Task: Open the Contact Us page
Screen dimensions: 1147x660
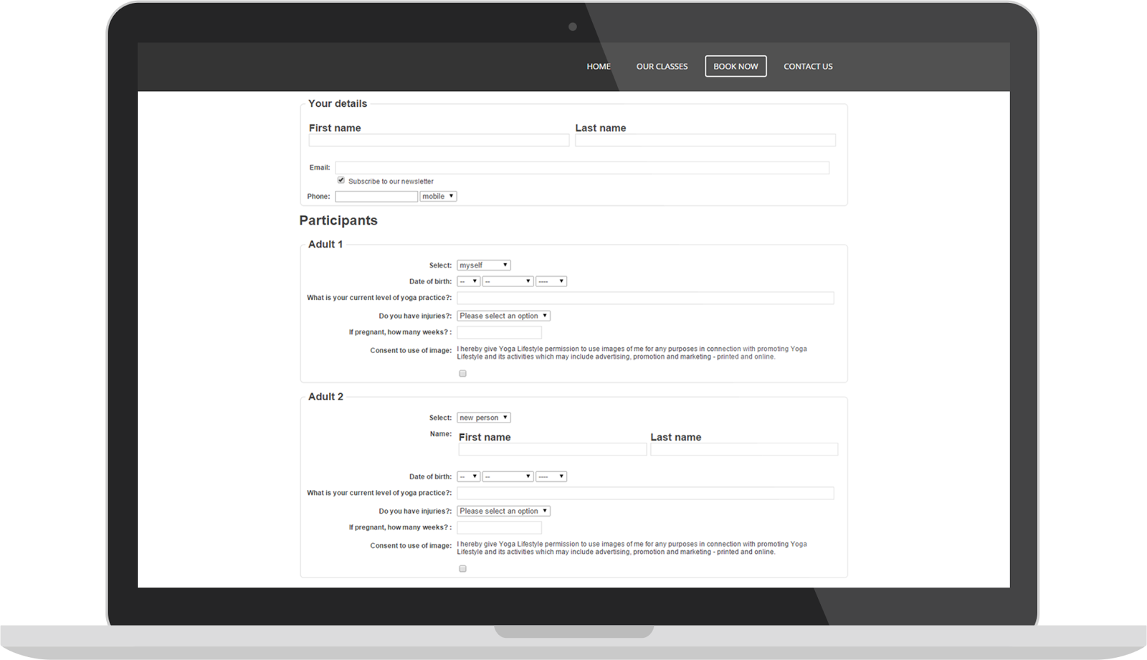Action: click(x=807, y=66)
